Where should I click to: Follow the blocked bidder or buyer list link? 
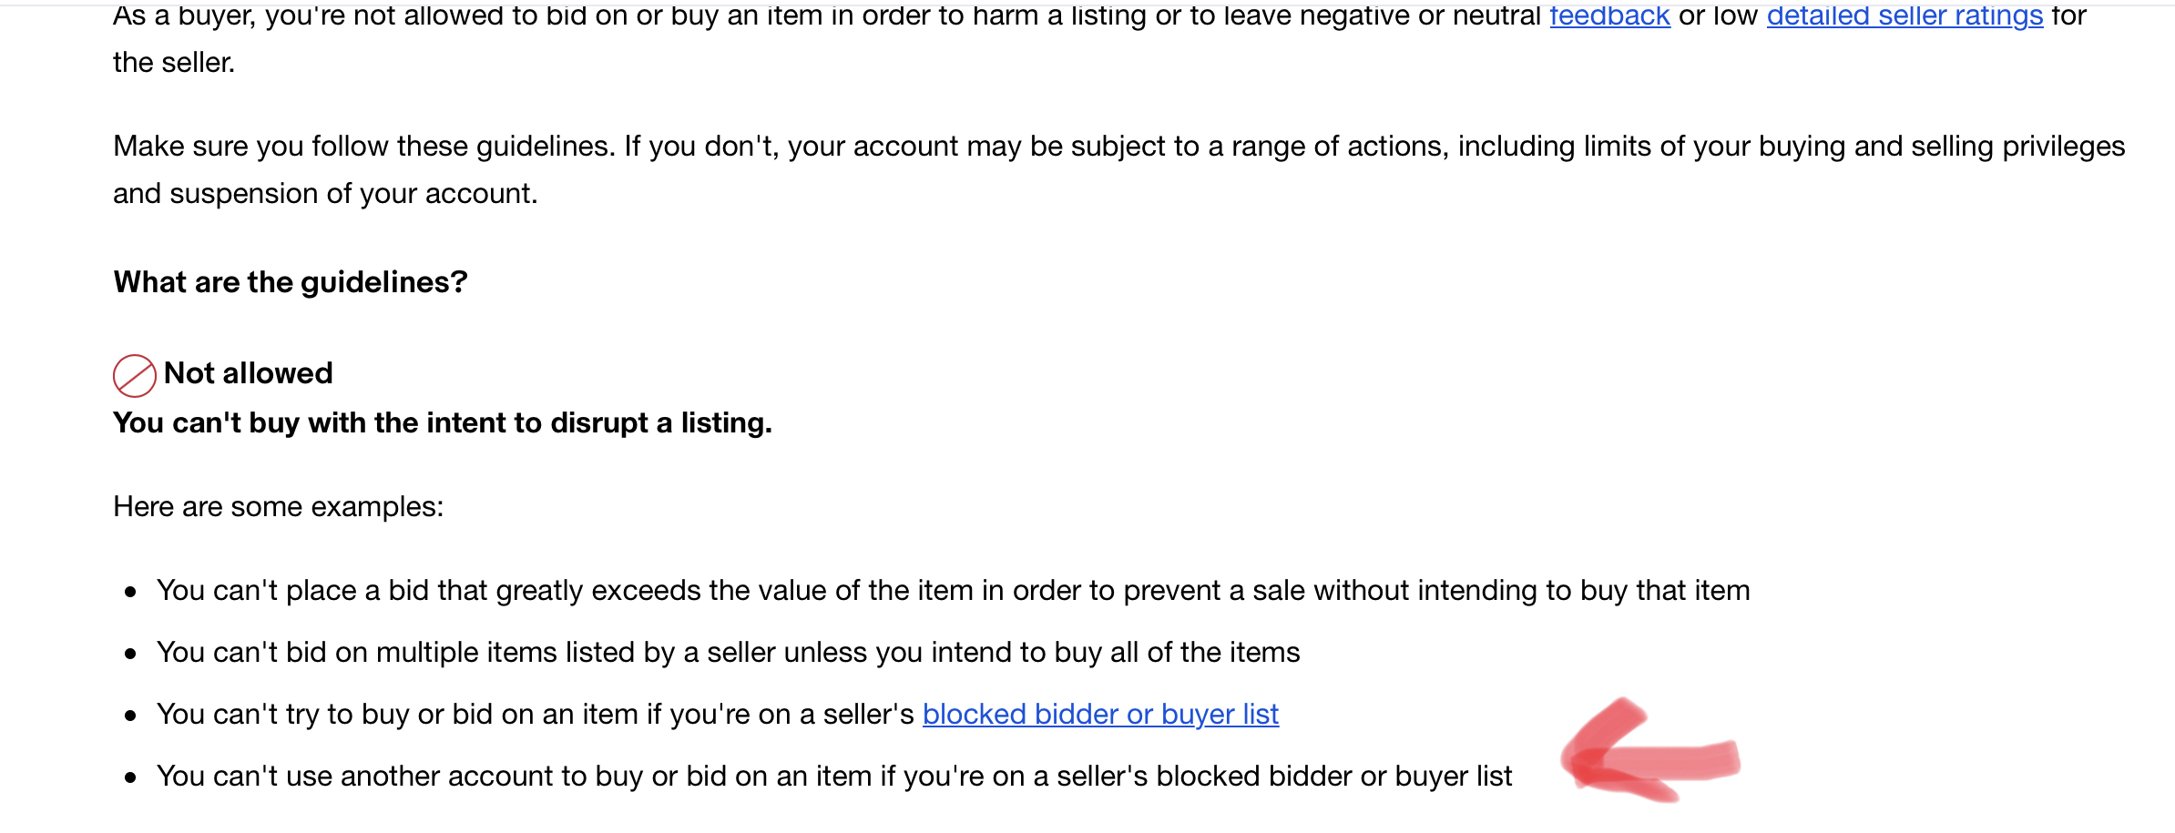point(1100,715)
